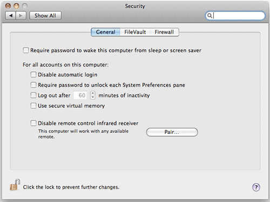This screenshot has width=270, height=202.
Task: Focus the search field in toolbar
Action: point(235,16)
